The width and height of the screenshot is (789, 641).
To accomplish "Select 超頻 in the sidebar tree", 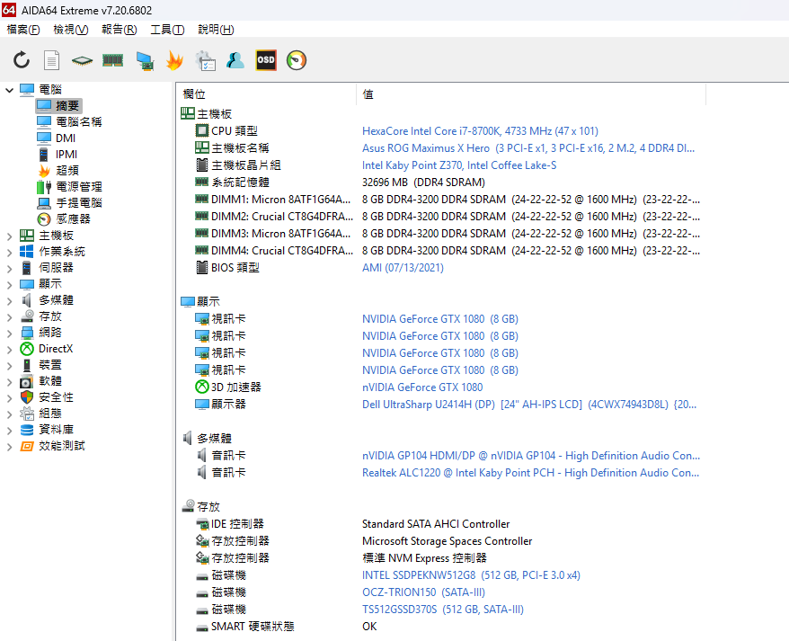I will click(67, 171).
